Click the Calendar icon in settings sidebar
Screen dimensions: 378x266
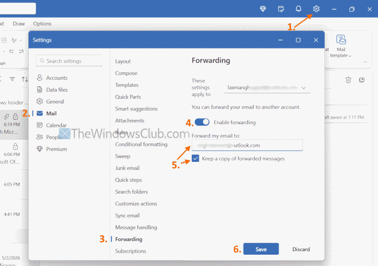point(39,125)
